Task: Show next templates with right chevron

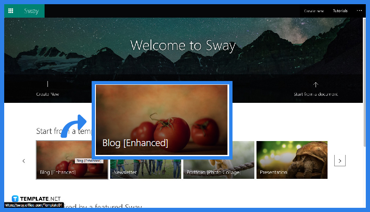Action: click(x=340, y=161)
